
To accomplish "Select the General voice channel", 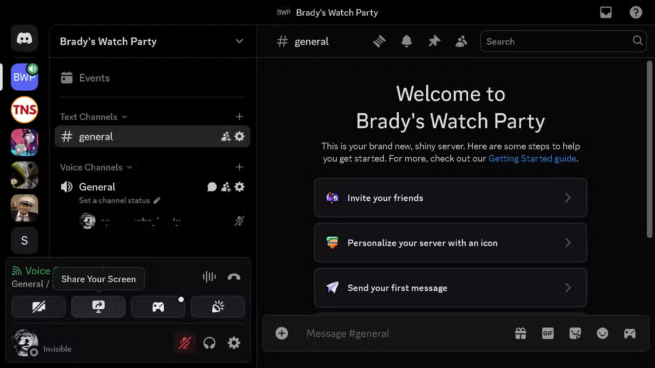I will click(97, 187).
